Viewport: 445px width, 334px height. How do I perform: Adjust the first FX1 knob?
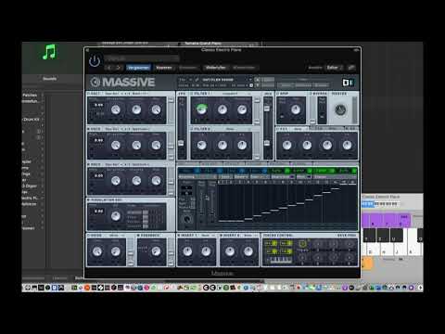click(286, 145)
